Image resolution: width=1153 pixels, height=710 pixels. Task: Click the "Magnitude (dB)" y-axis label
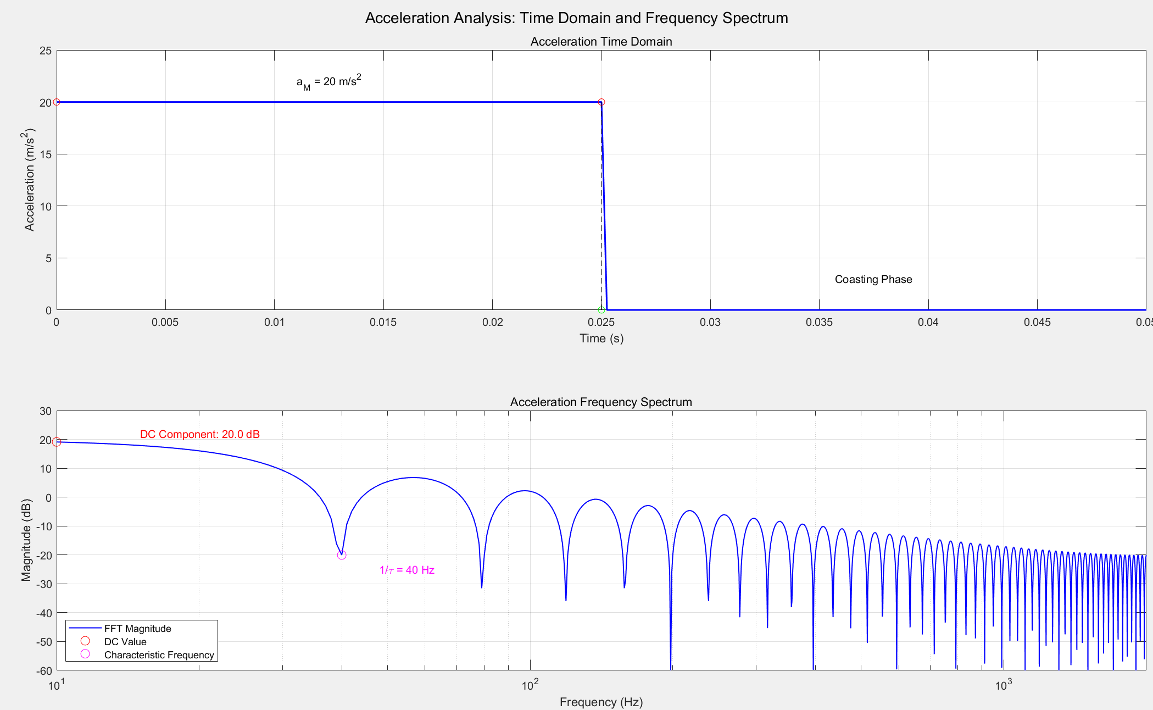click(26, 540)
